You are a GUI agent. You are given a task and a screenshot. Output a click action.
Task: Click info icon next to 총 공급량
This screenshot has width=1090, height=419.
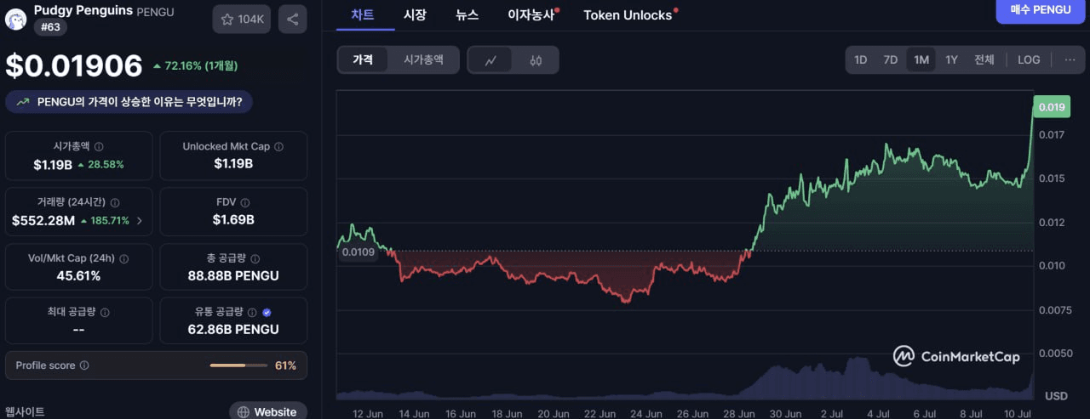coord(255,258)
